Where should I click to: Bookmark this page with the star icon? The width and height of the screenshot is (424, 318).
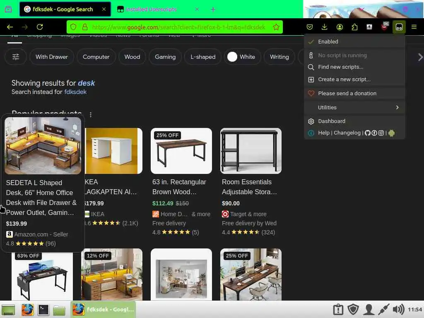coord(276,27)
